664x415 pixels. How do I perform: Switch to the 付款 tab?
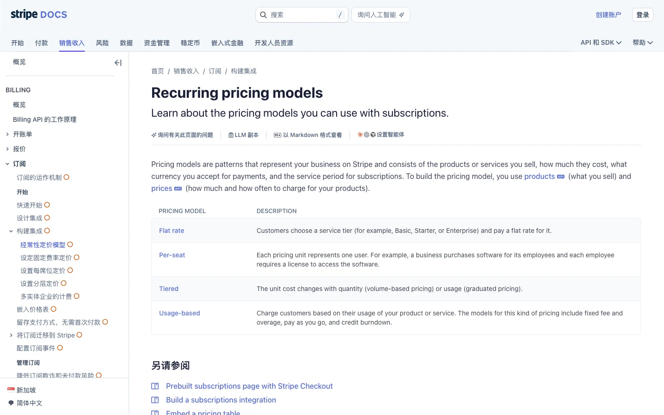click(41, 43)
